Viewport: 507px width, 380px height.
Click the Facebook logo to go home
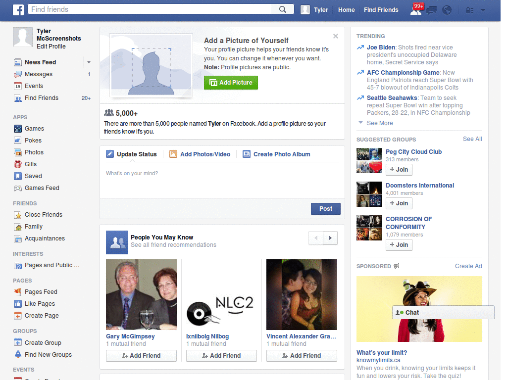click(18, 9)
